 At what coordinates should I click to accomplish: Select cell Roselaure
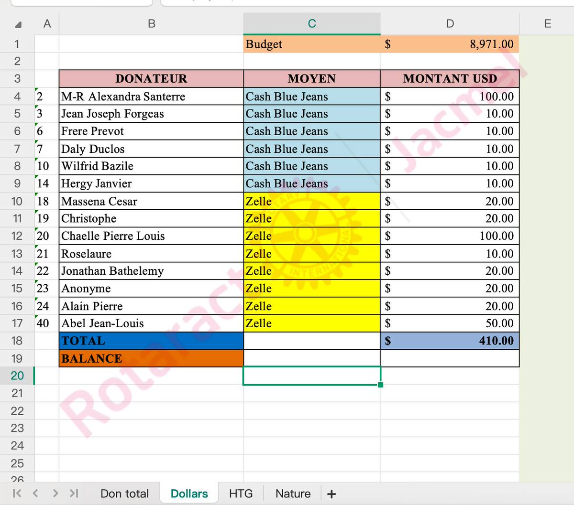click(151, 253)
